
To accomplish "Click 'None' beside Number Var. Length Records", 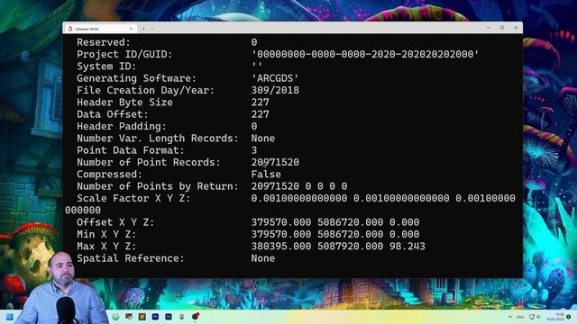I will [x=263, y=139].
